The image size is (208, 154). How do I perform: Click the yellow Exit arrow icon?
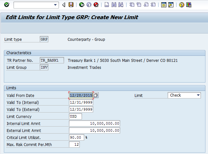pos(89,5)
